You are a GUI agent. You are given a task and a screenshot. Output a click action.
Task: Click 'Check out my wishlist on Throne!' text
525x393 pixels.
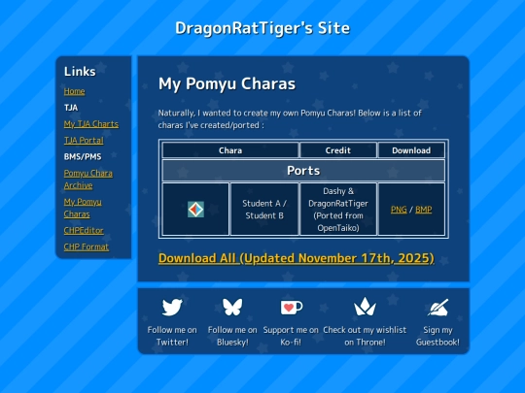(x=365, y=336)
